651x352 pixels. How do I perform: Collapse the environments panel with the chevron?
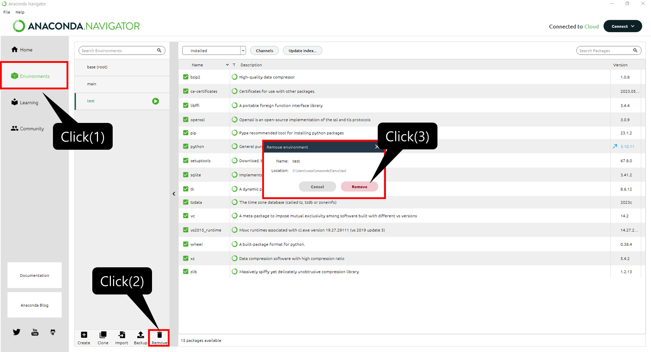point(174,194)
